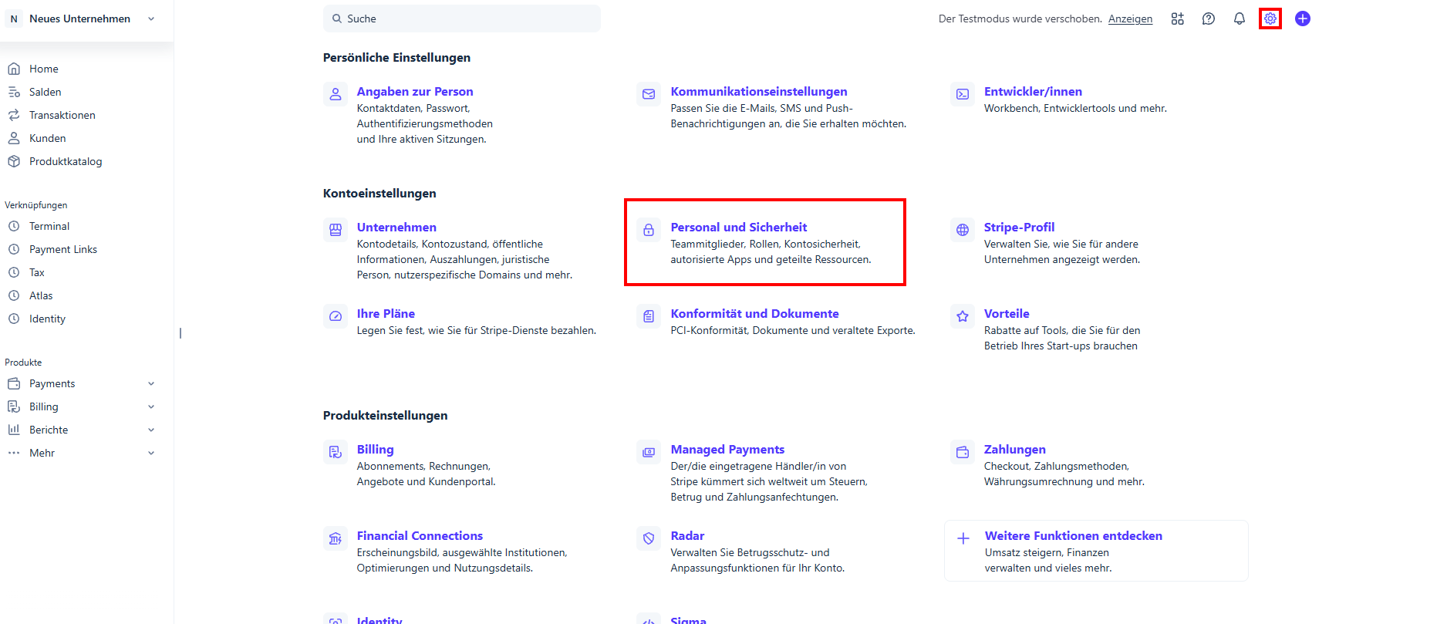Click the blue plus create button

click(x=1302, y=19)
